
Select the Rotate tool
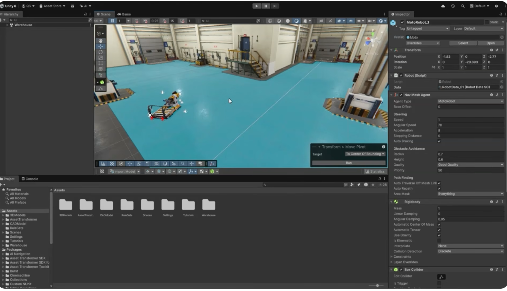(100, 52)
